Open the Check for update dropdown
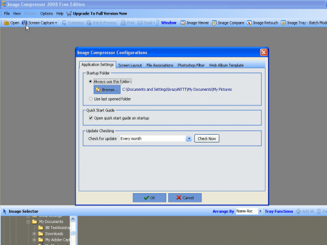This screenshot has height=245, width=327. pos(189,138)
